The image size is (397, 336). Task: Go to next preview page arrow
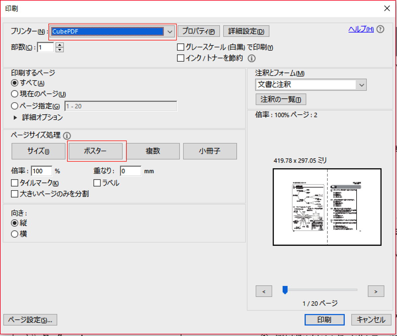(376, 291)
